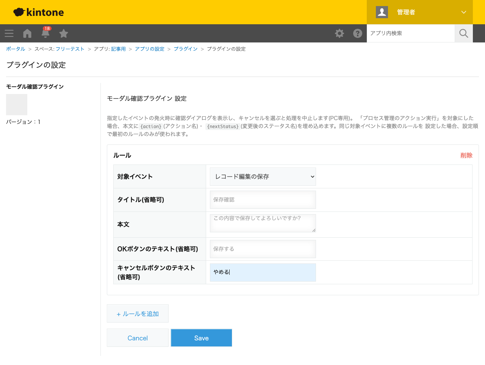Click the バージョン：1 text
This screenshot has width=485, height=365.
click(x=23, y=122)
